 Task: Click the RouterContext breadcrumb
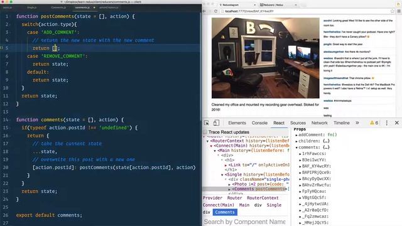(x=263, y=198)
